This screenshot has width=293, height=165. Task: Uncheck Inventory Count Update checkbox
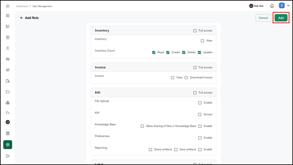(x=199, y=52)
